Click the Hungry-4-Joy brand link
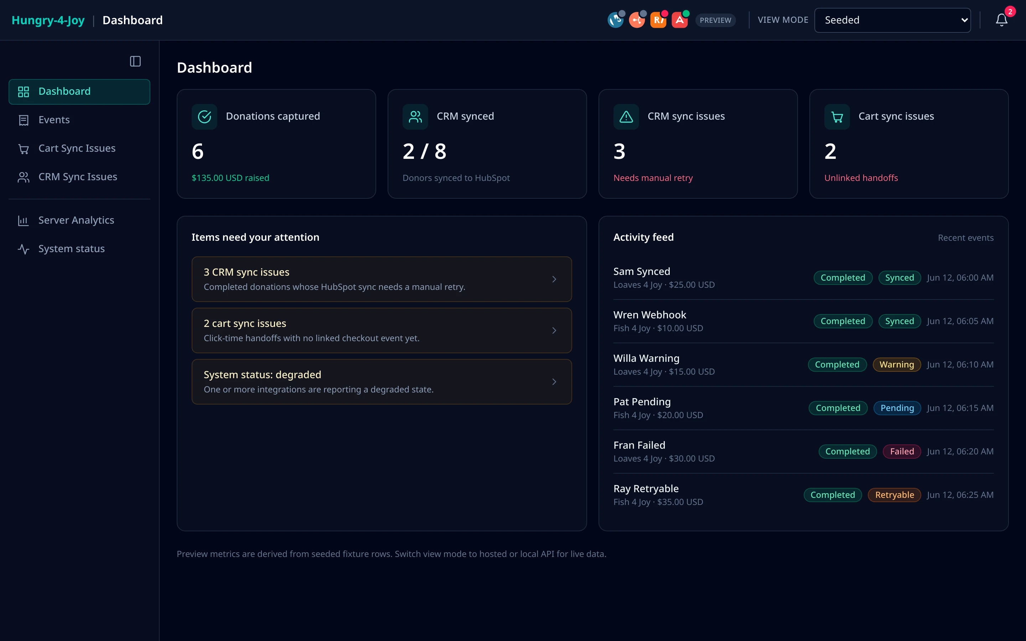The height and width of the screenshot is (641, 1026). [48, 20]
